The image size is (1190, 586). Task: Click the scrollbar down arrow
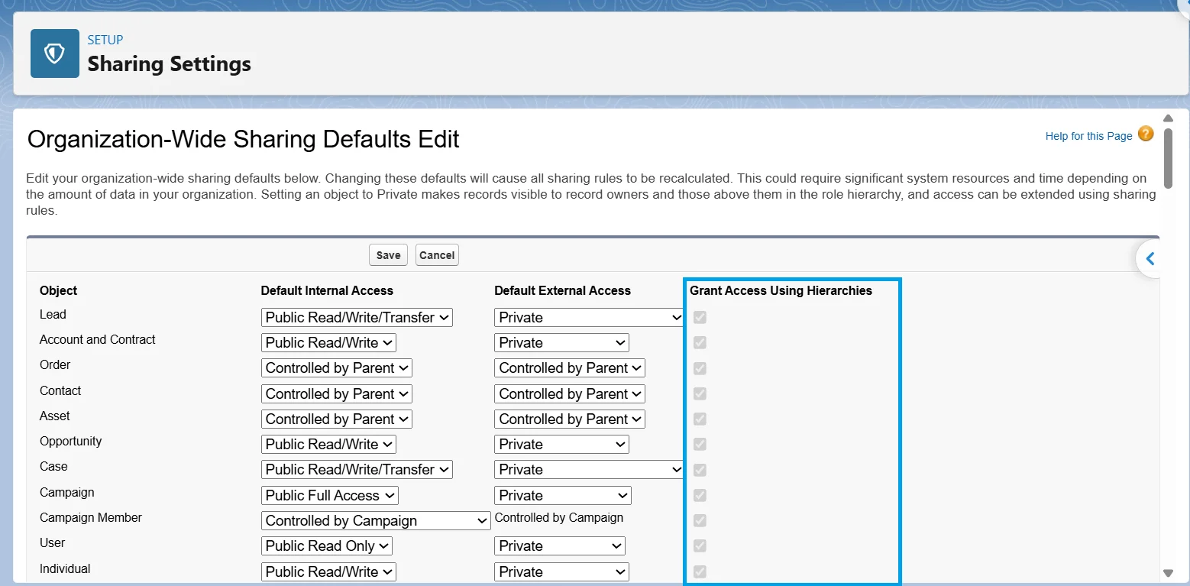pos(1168,572)
